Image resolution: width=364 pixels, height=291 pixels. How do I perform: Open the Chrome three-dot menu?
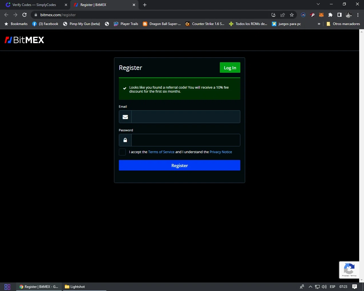pos(358,15)
